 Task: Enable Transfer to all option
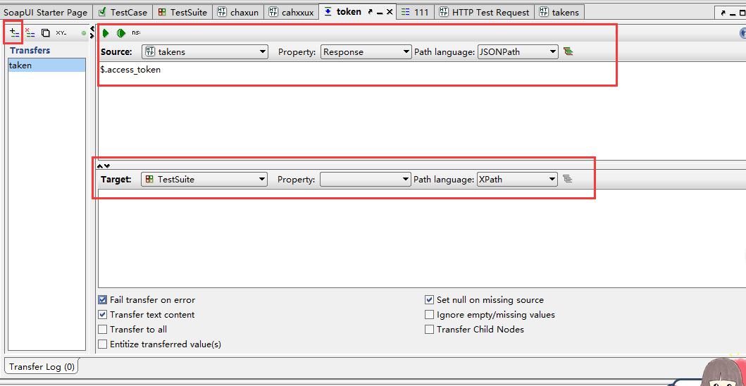[x=102, y=330]
